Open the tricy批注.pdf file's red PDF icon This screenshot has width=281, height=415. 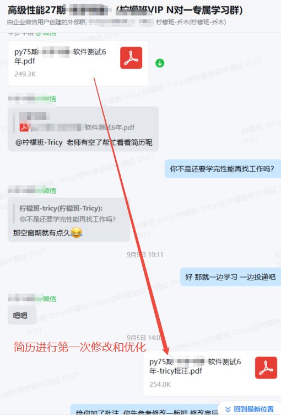point(266,368)
